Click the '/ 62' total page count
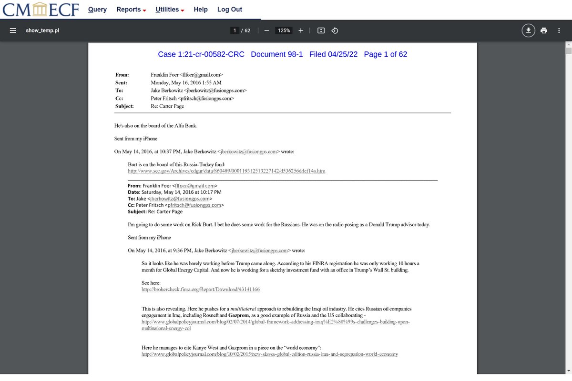 click(x=245, y=30)
